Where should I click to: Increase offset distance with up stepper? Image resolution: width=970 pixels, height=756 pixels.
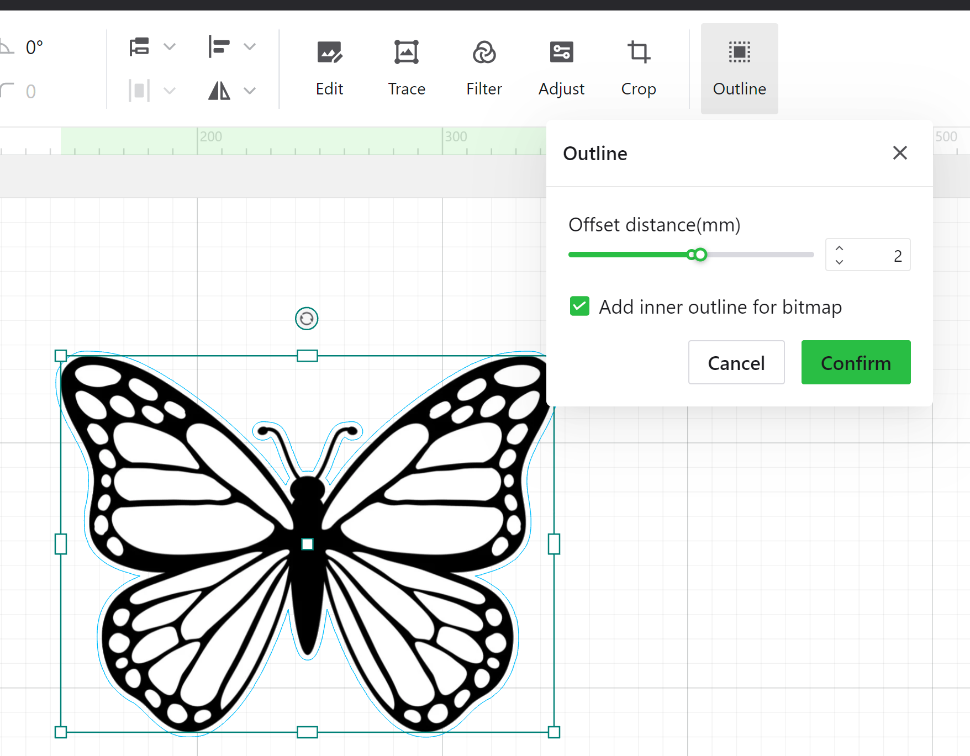click(839, 248)
